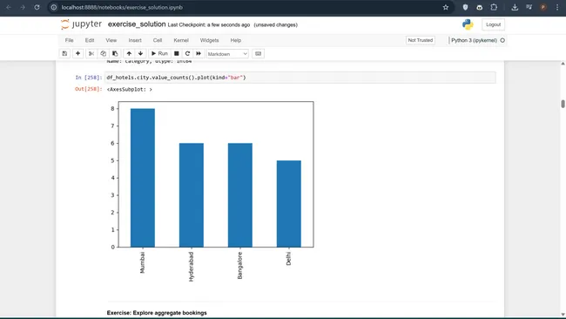Click the Hyderabad bar in chart

pyautogui.click(x=192, y=195)
